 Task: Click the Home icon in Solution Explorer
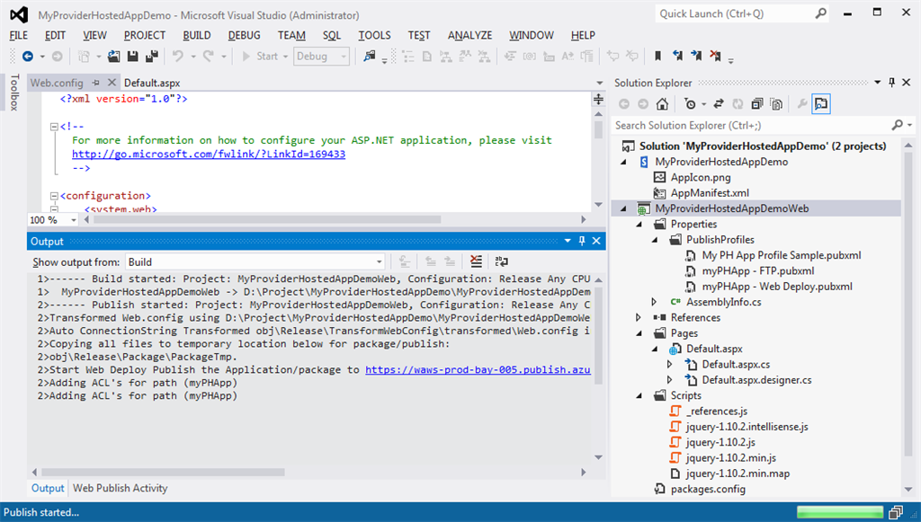tap(662, 104)
